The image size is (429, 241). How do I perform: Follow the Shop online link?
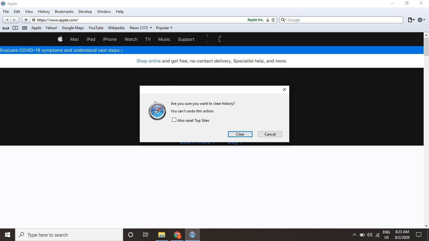click(x=149, y=61)
